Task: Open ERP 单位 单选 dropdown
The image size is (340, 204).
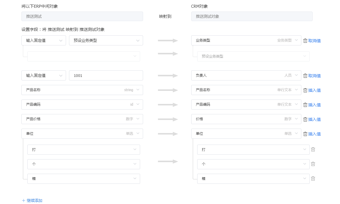Action: coord(82,134)
